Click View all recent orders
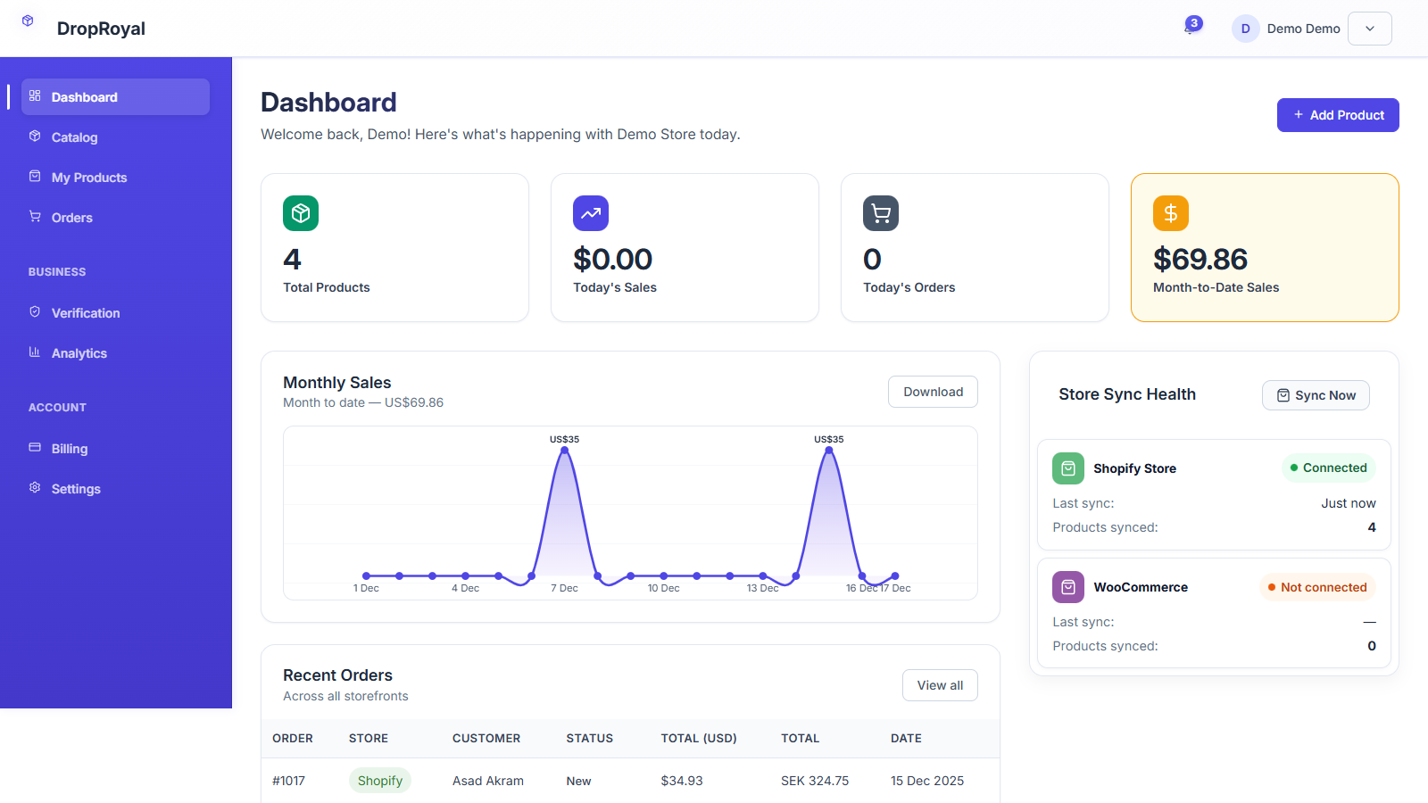Screen dimensions: 1428x803 pyautogui.click(x=940, y=685)
